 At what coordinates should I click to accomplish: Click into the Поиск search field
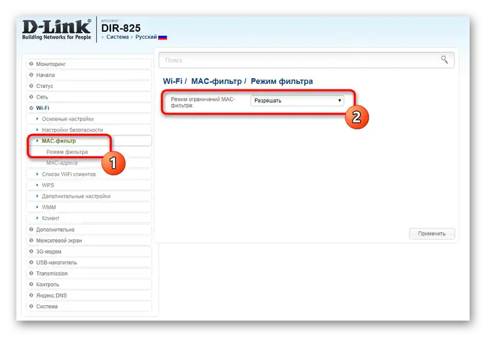pos(306,60)
